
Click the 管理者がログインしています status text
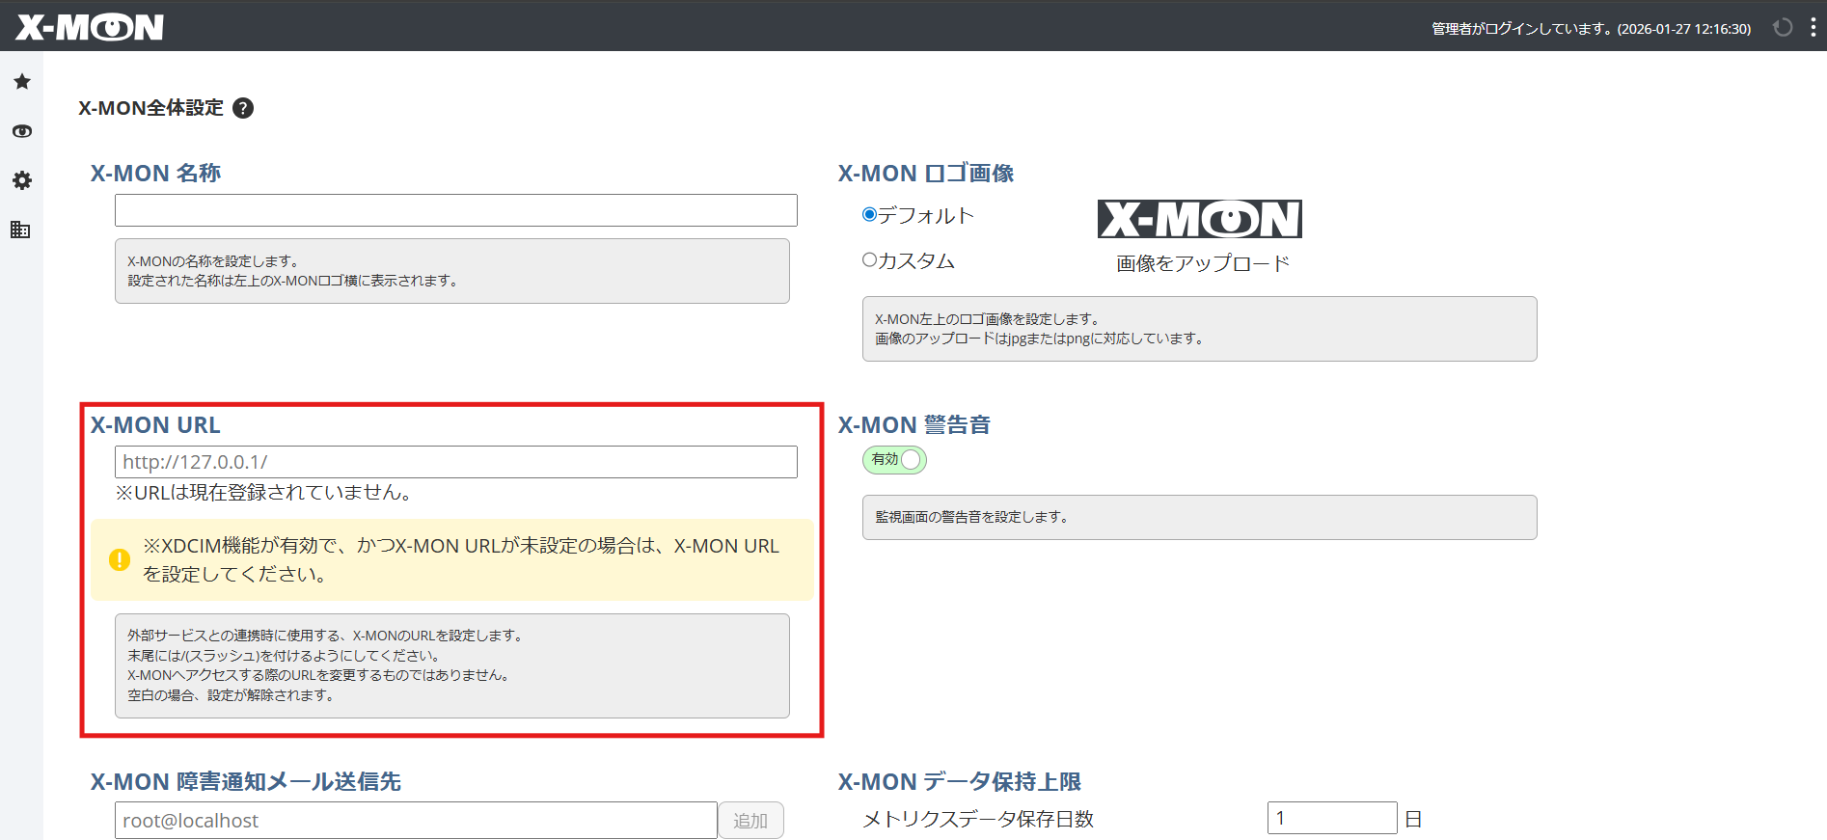click(1591, 29)
